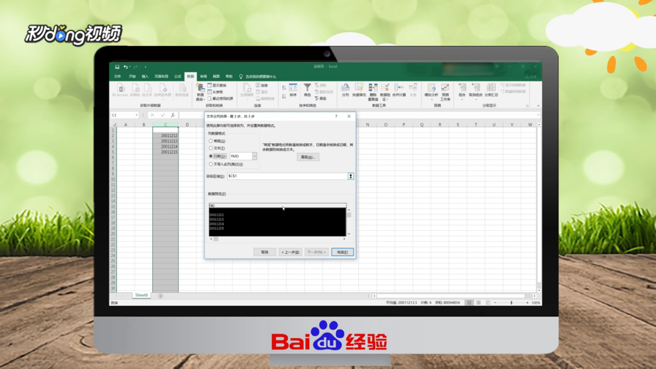The height and width of the screenshot is (369, 656).
Task: Open the dialog help question mark
Action: click(336, 116)
